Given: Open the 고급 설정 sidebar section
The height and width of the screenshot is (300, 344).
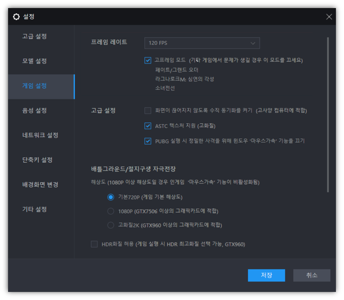Looking at the screenshot, I should (34, 36).
